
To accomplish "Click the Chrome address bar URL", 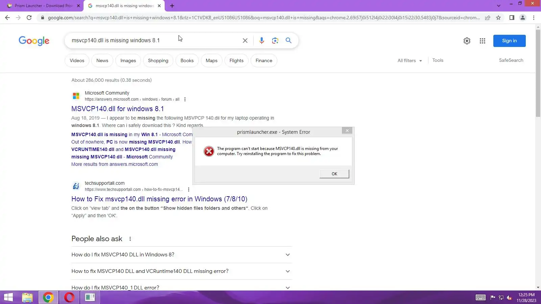I will point(264,18).
